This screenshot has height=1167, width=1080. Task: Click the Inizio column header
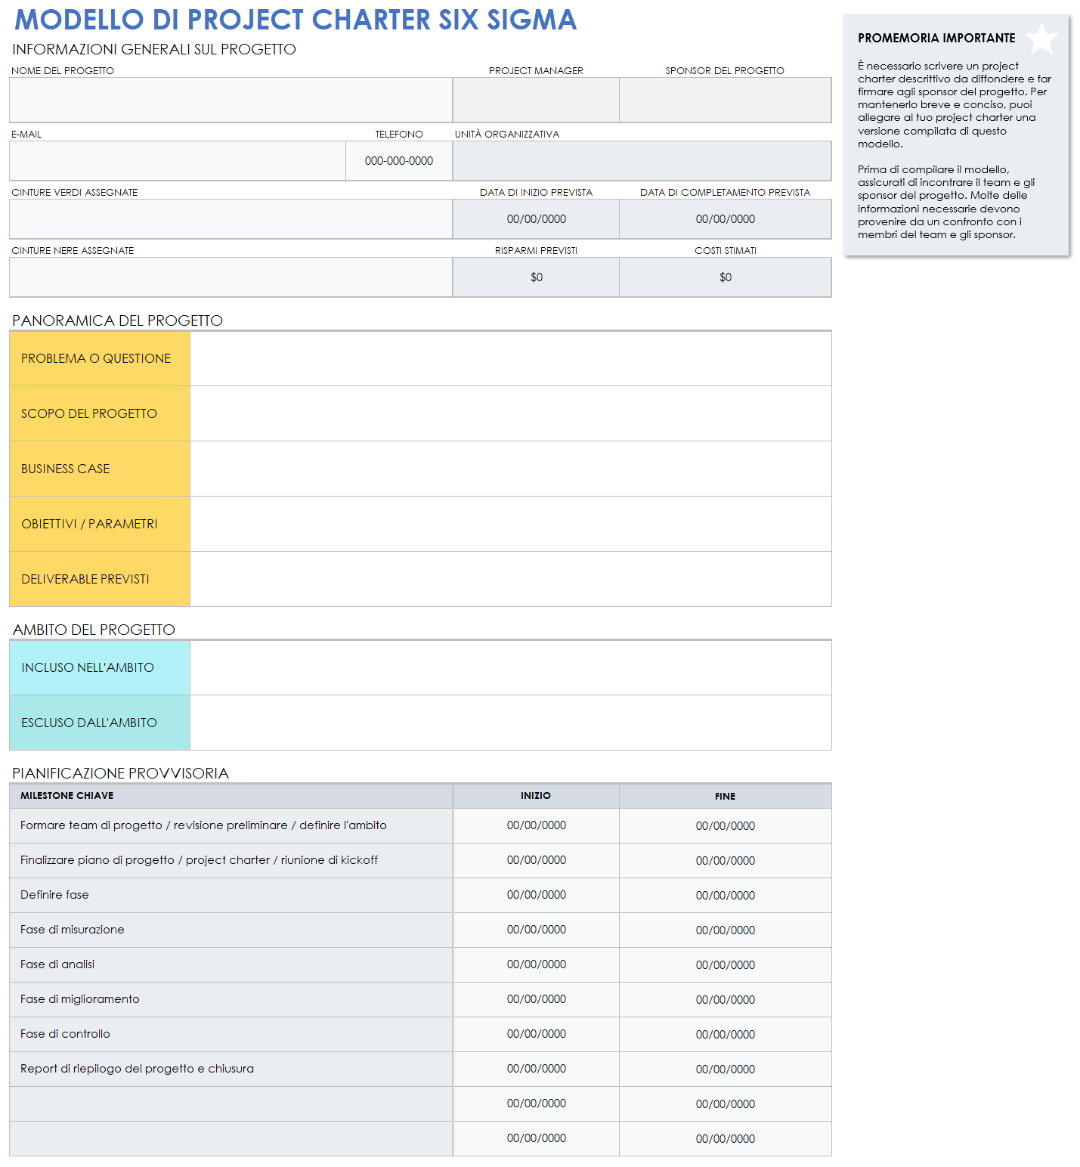pos(536,796)
